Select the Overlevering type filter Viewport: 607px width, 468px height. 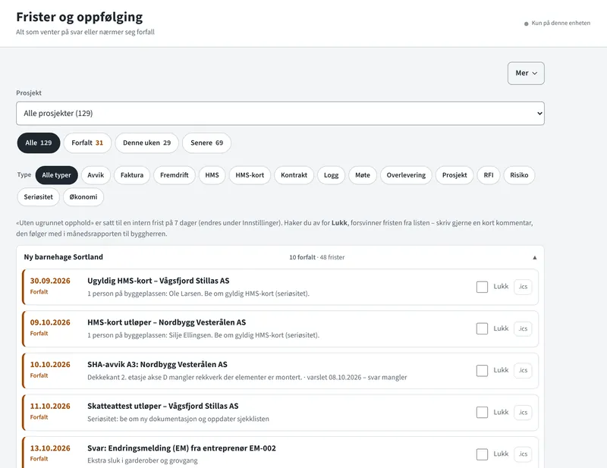[406, 175]
